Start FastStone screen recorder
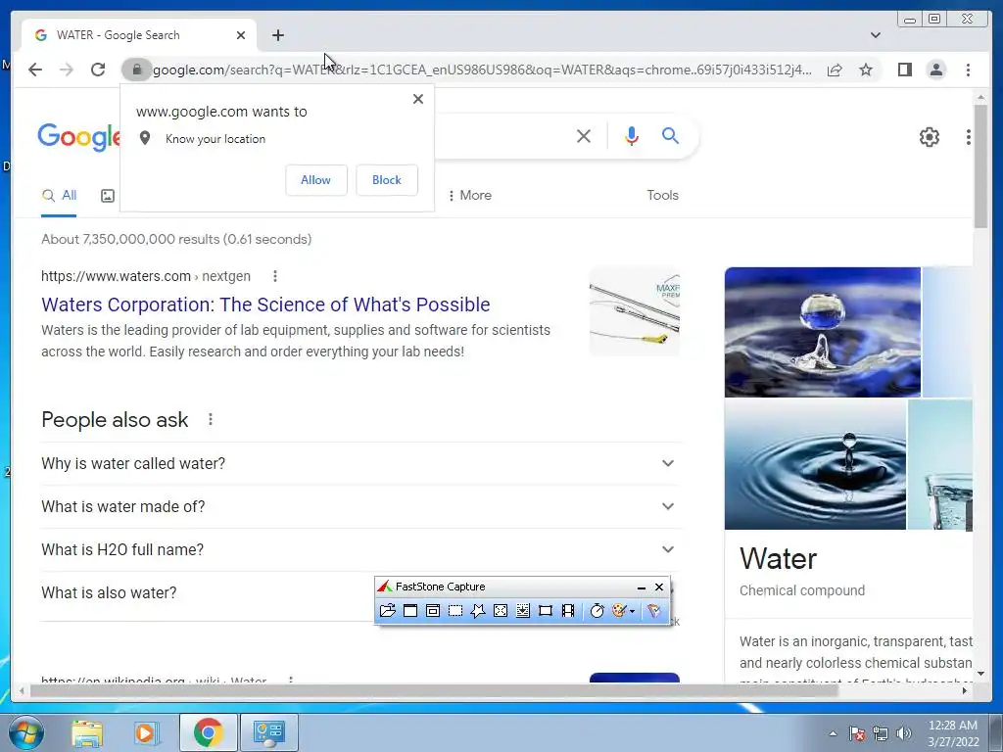 [x=567, y=611]
